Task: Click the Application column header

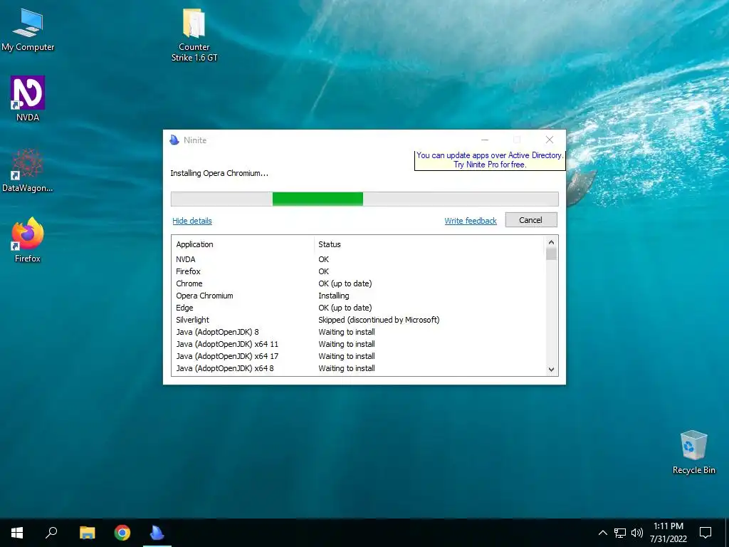Action: [194, 244]
